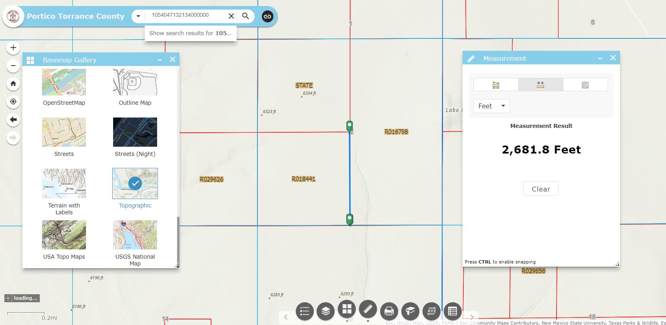Expand the search source dropdown arrow
The image size is (666, 325).
click(x=138, y=16)
